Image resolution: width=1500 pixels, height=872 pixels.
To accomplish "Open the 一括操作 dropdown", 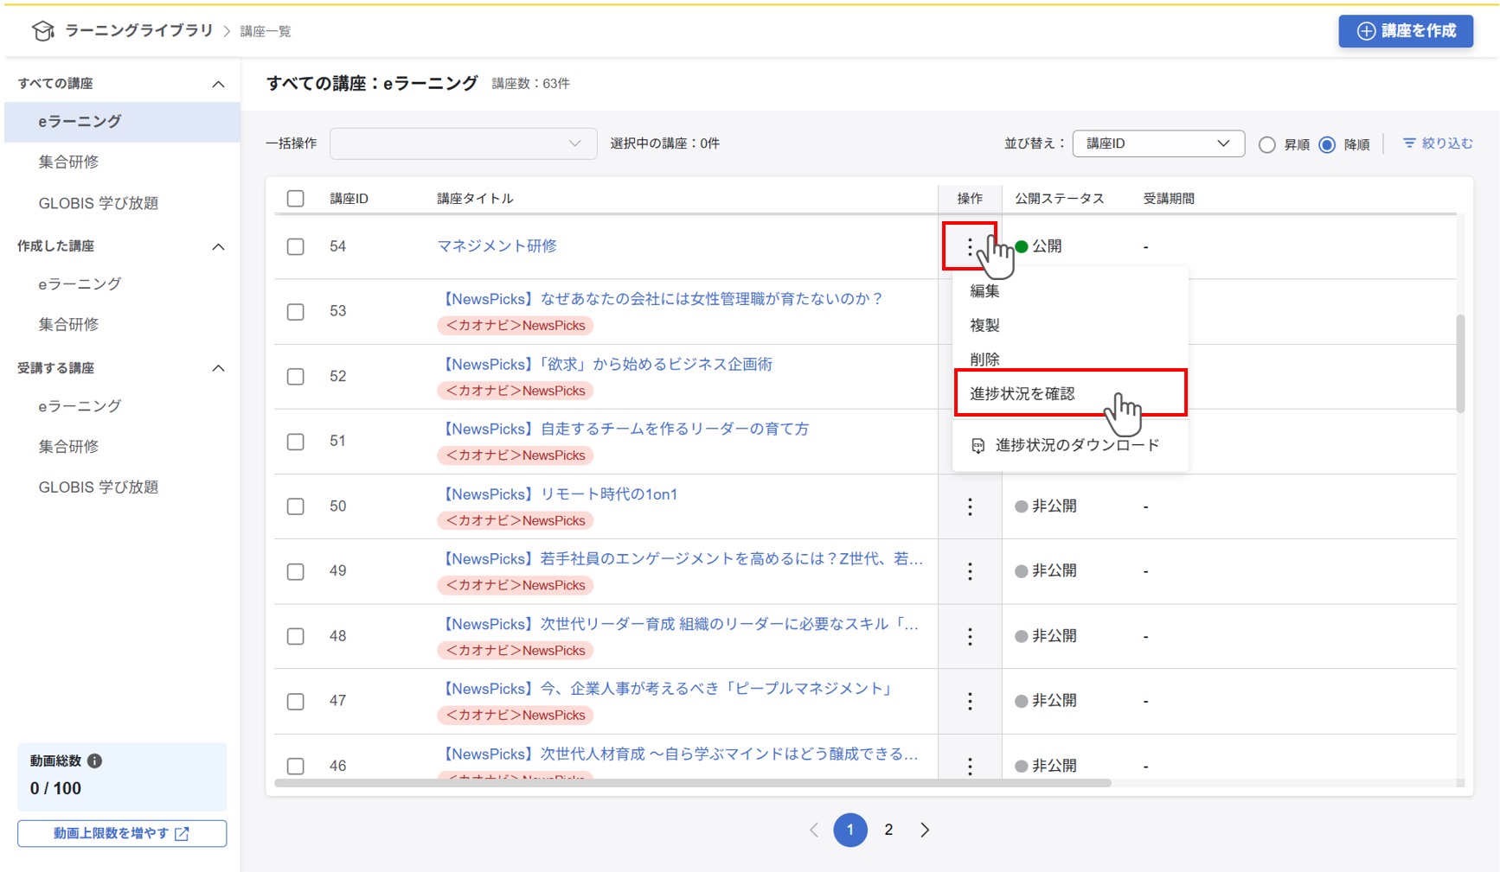I will pyautogui.click(x=463, y=143).
